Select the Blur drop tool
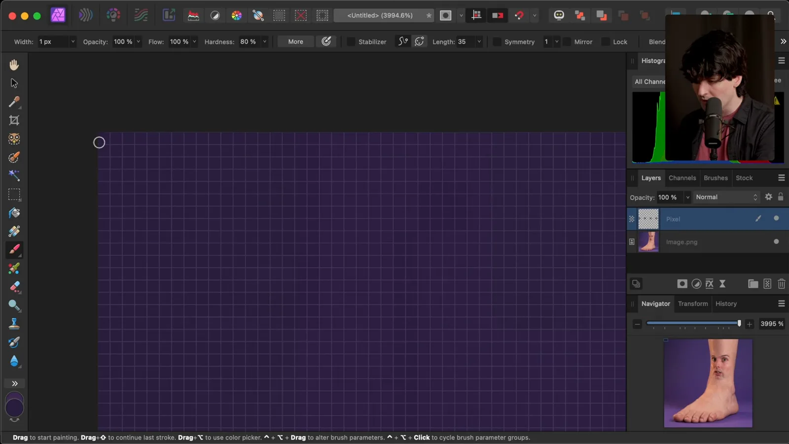 (x=14, y=361)
